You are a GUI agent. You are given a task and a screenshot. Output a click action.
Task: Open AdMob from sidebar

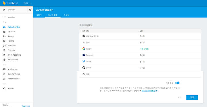(11, 89)
